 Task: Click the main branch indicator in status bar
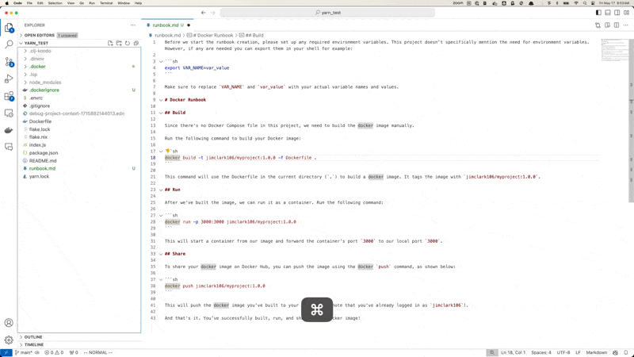(x=25, y=352)
